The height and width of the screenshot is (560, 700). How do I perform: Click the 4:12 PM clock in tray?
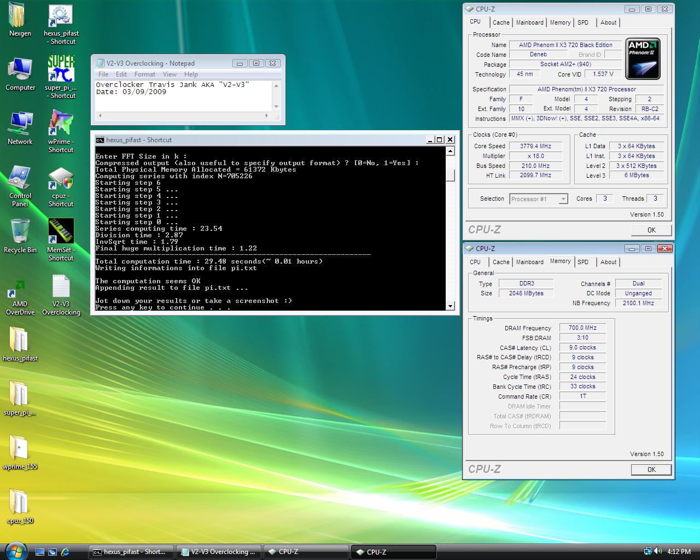click(x=679, y=552)
